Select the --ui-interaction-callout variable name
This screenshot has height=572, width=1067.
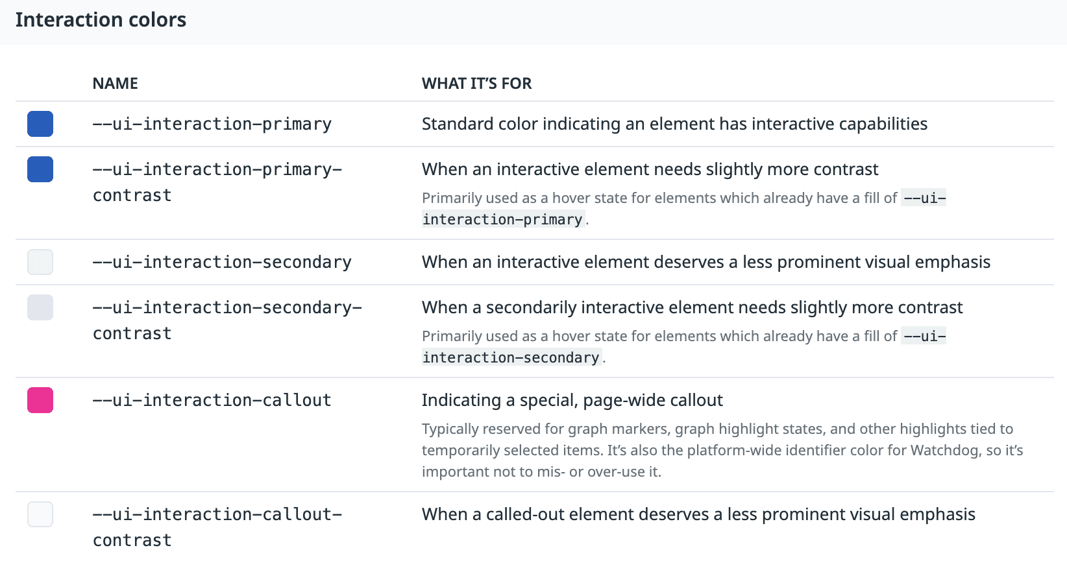click(212, 400)
